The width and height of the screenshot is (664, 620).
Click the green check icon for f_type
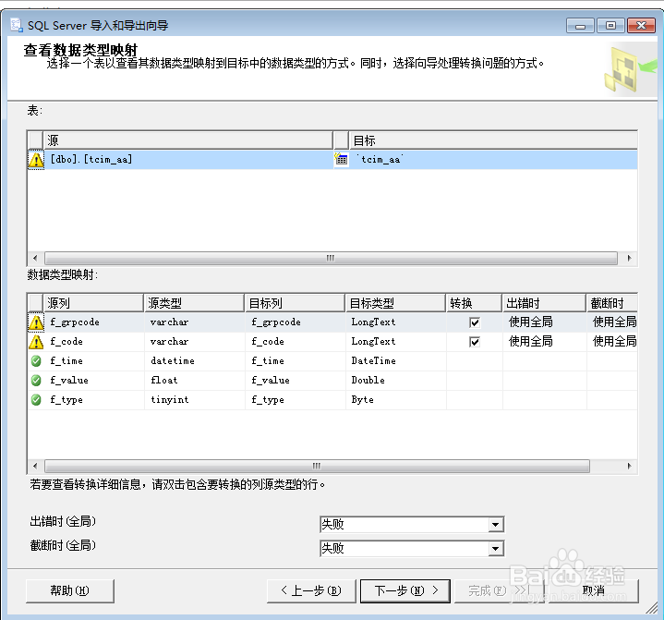(x=36, y=400)
